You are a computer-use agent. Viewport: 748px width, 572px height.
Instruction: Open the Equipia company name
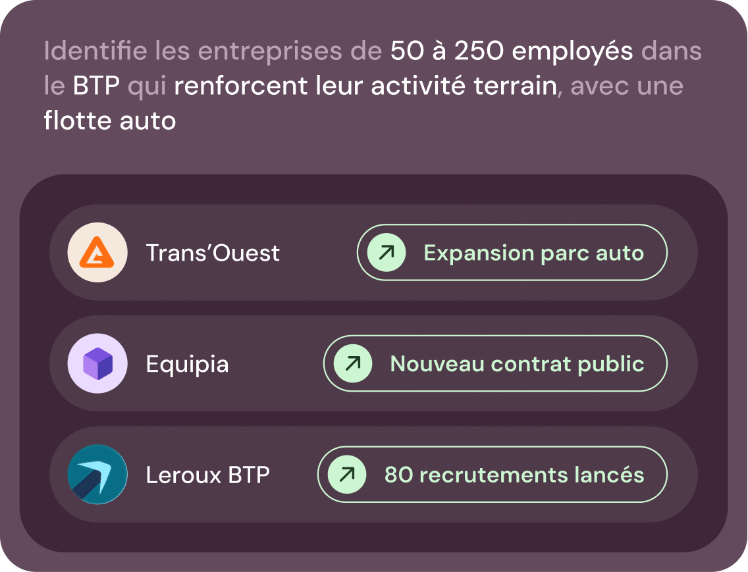click(187, 364)
